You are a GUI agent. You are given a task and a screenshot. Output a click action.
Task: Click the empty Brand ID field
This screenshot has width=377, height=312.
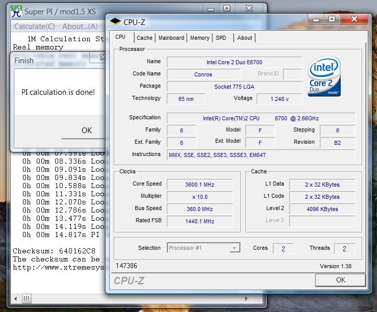[293, 74]
